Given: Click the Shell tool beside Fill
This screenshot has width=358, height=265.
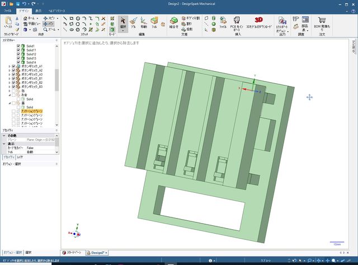Looking at the screenshot, I should coord(163,24).
